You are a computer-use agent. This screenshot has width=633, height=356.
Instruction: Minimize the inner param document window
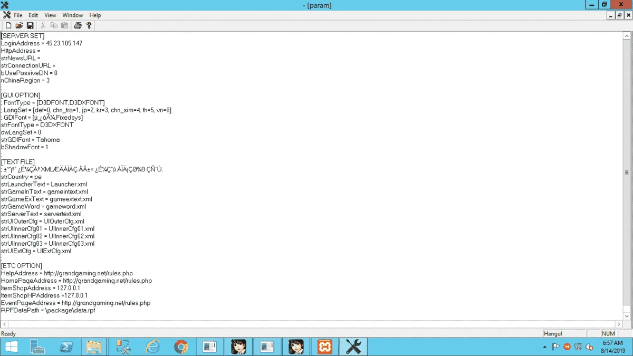pos(611,15)
